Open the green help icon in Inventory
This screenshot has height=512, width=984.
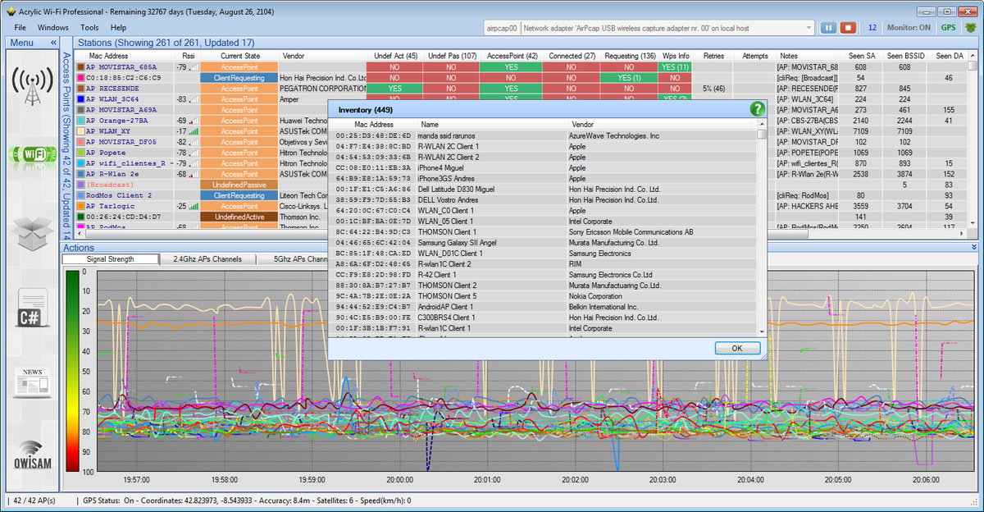click(x=758, y=109)
